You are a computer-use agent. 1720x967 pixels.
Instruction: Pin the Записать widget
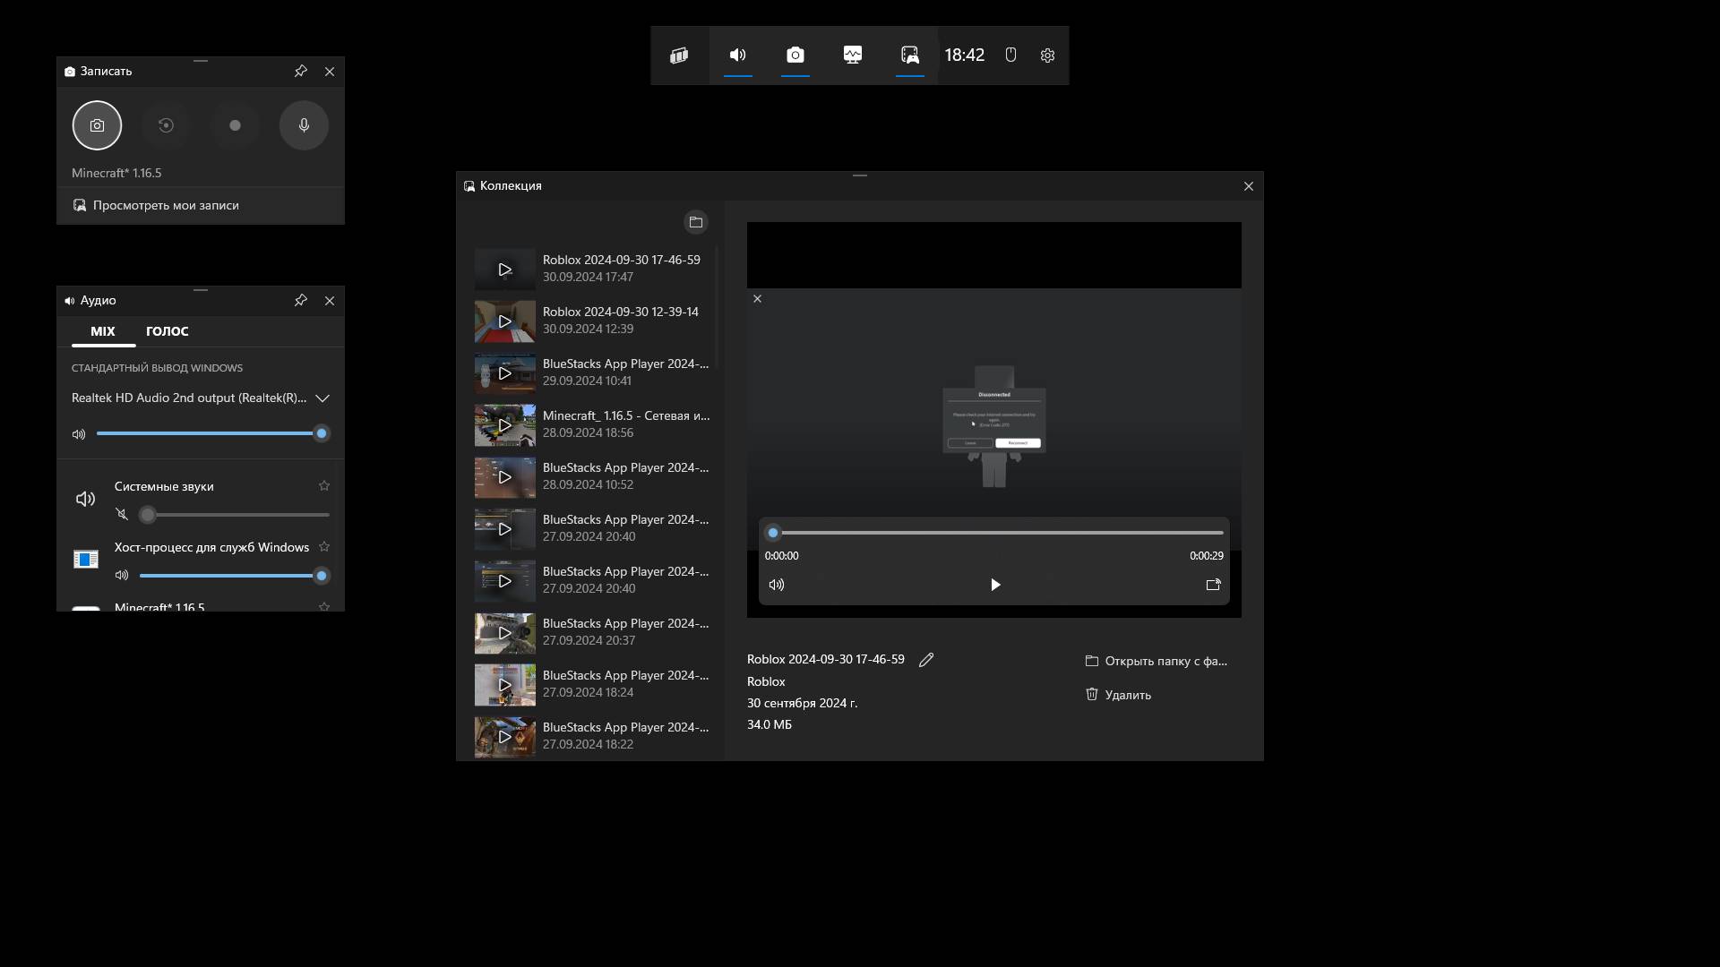tap(301, 72)
